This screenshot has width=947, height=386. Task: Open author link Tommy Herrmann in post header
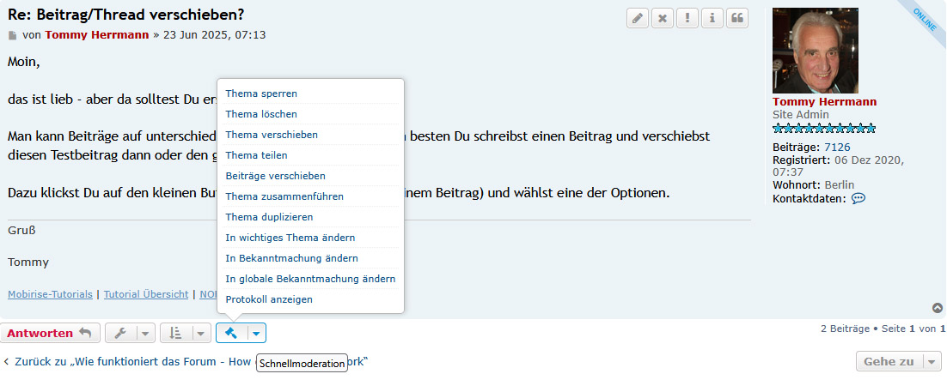click(x=96, y=35)
